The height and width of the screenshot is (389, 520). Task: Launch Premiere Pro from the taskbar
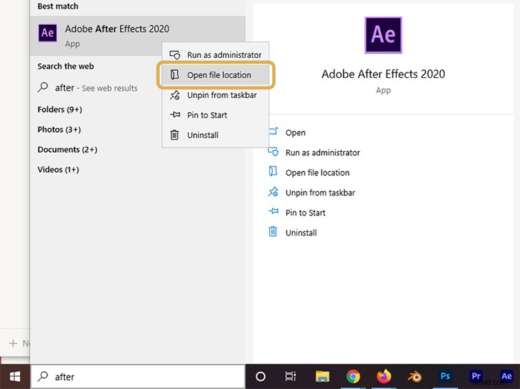pyautogui.click(x=476, y=376)
